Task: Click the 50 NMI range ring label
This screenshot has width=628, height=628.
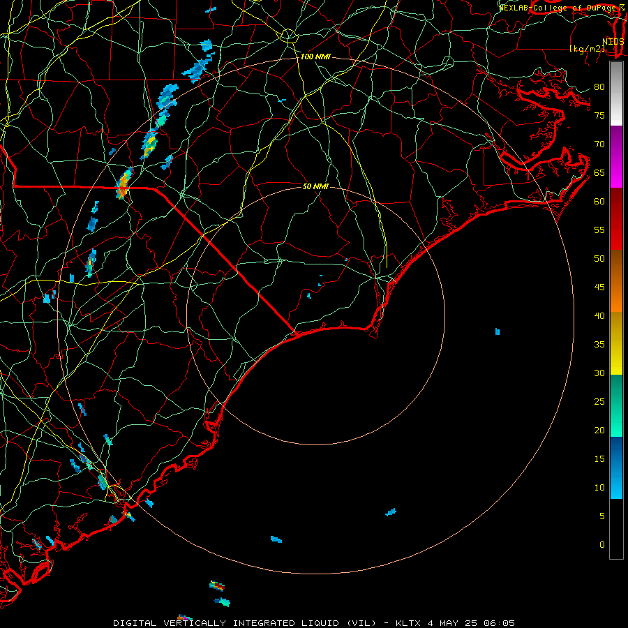Action: coord(315,186)
